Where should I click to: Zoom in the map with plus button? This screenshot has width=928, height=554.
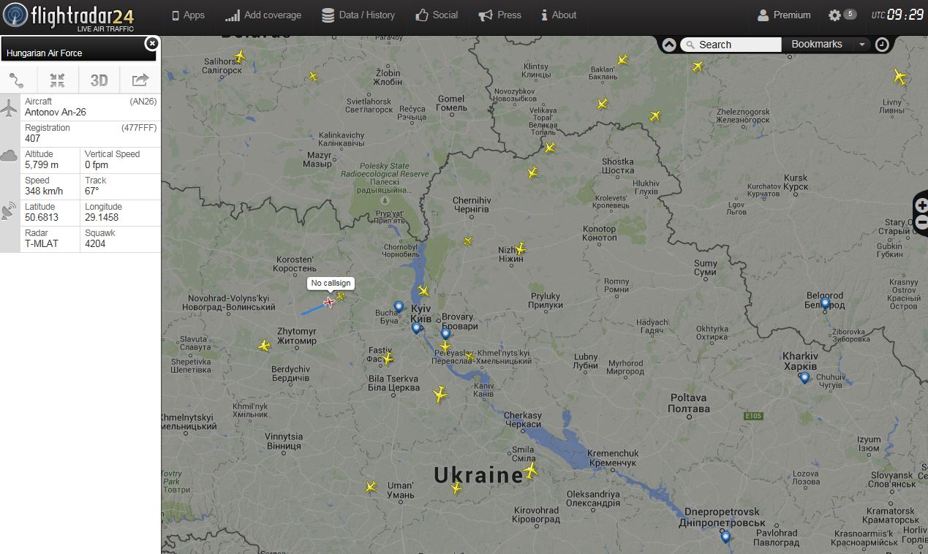921,206
